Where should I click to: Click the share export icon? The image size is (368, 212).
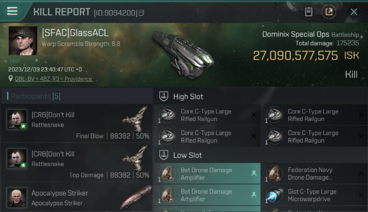329,12
